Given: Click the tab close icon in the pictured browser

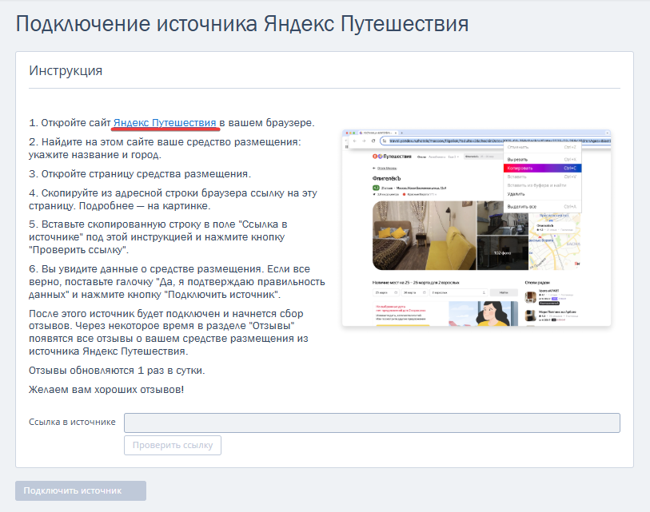Looking at the screenshot, I should 396,133.
